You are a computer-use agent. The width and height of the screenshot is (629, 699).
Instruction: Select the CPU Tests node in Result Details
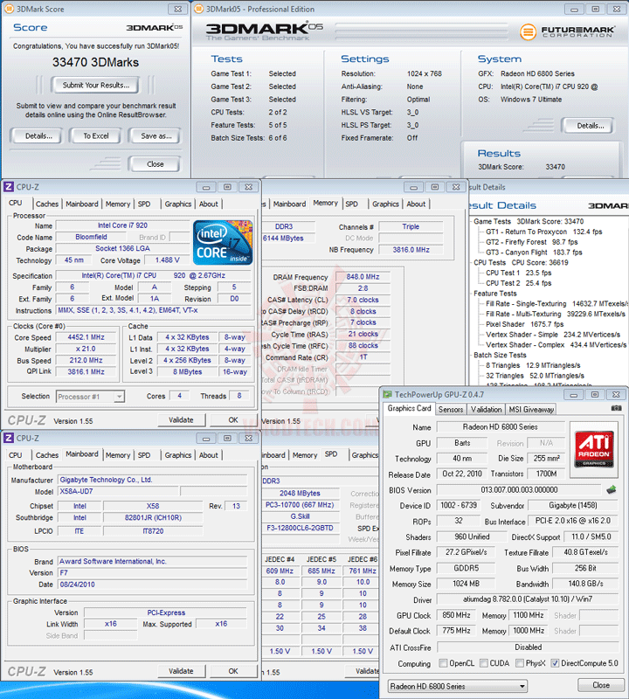point(489,263)
